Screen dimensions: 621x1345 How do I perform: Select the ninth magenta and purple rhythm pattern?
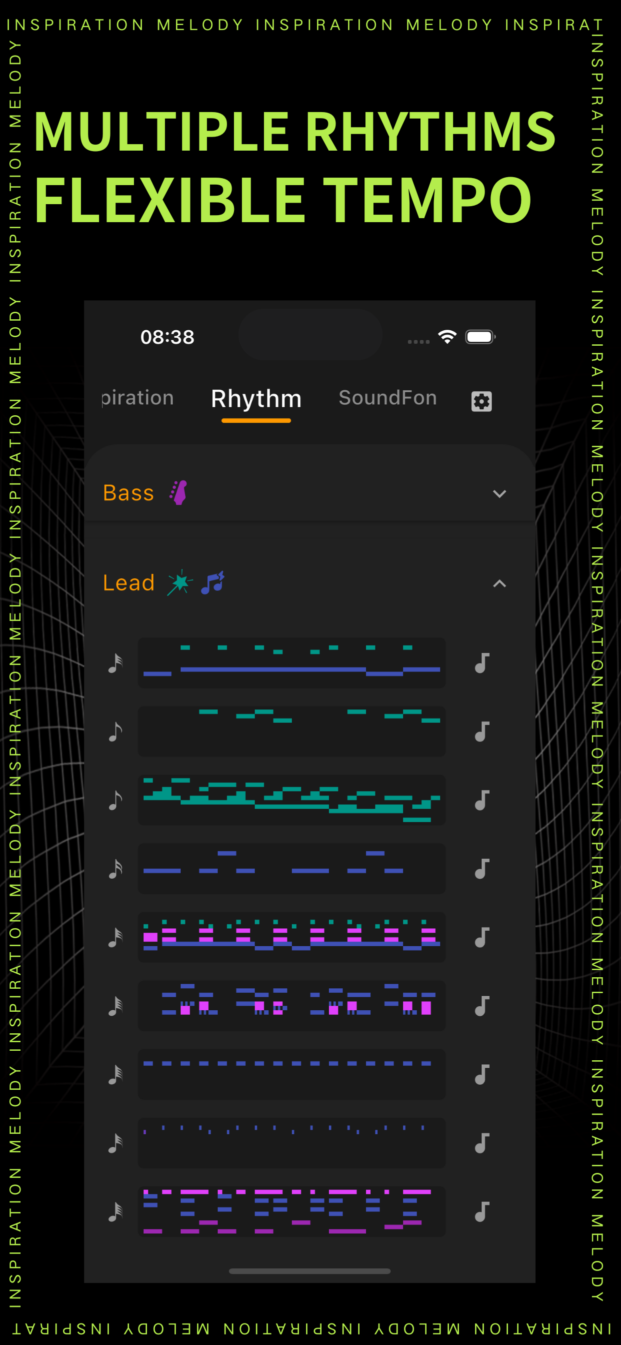(291, 1211)
